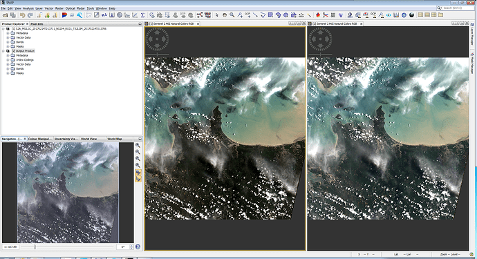Expand the Vector Data node of product [1]
The height and width of the screenshot is (259, 477).
(8, 37)
